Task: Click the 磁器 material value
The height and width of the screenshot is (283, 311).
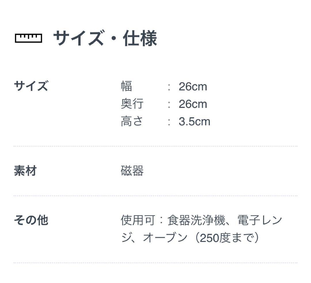Action: tap(132, 171)
